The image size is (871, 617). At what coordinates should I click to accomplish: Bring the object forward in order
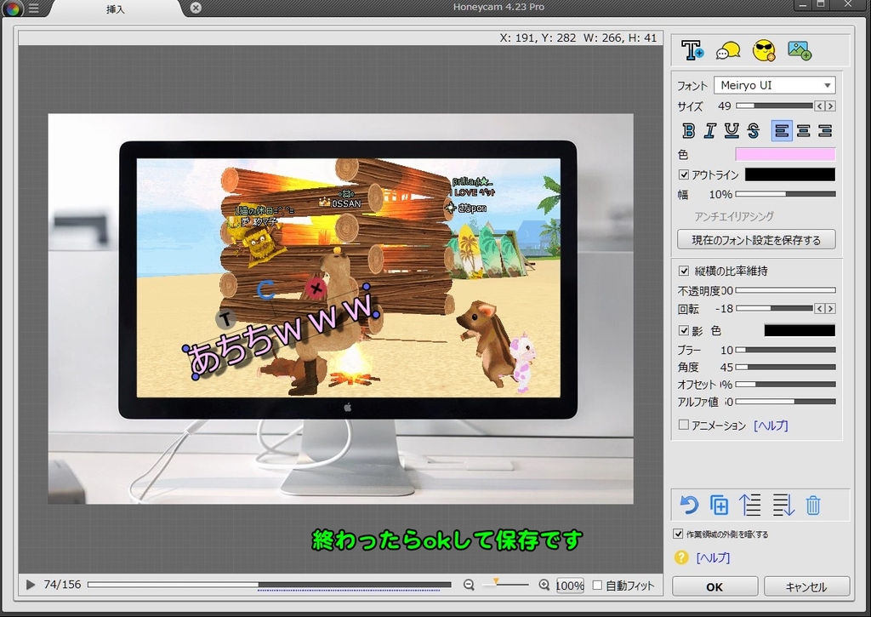(x=750, y=505)
